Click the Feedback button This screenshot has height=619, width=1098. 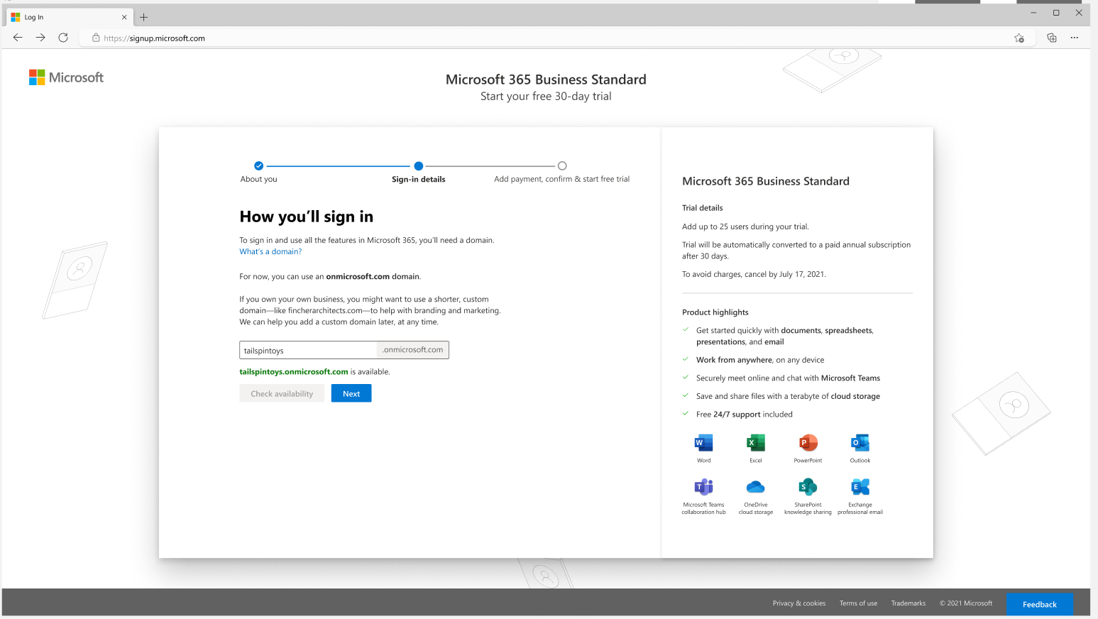pyautogui.click(x=1039, y=604)
